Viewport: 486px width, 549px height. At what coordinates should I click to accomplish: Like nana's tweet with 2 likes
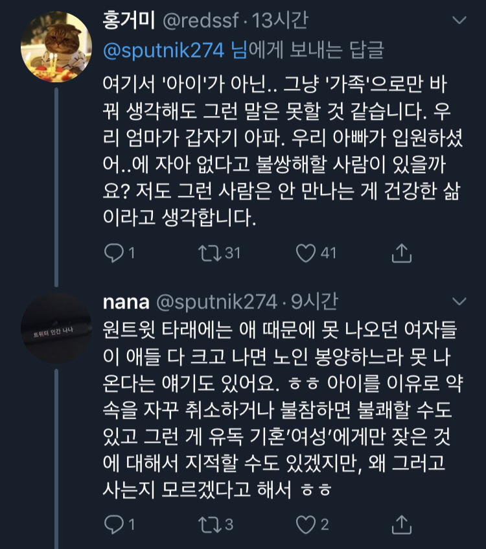point(306,524)
